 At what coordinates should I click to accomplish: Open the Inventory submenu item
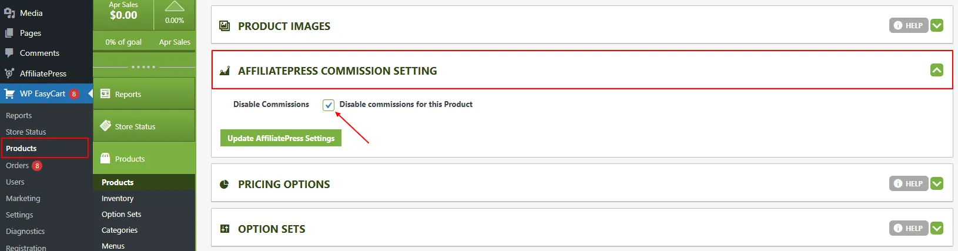pyautogui.click(x=118, y=199)
